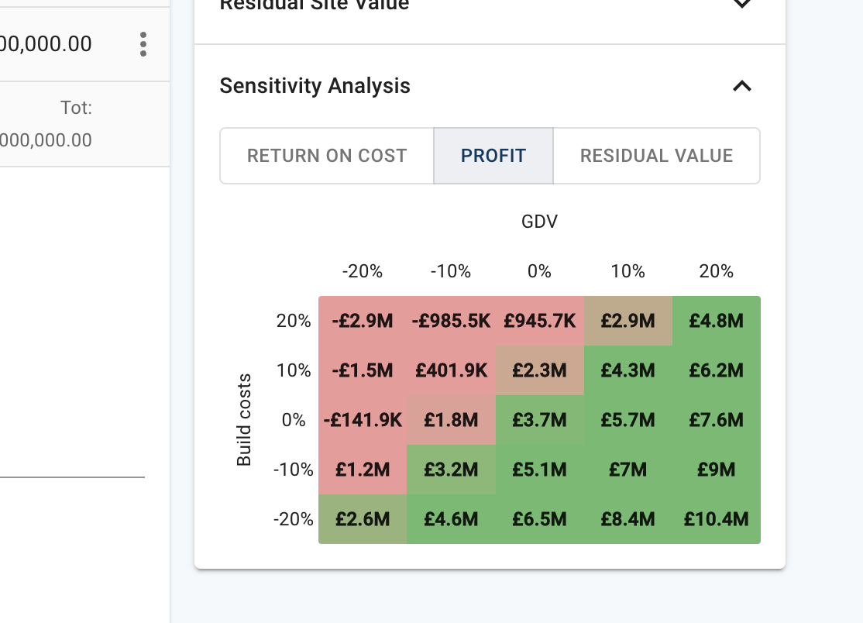Select the PROFIT tab

493,155
